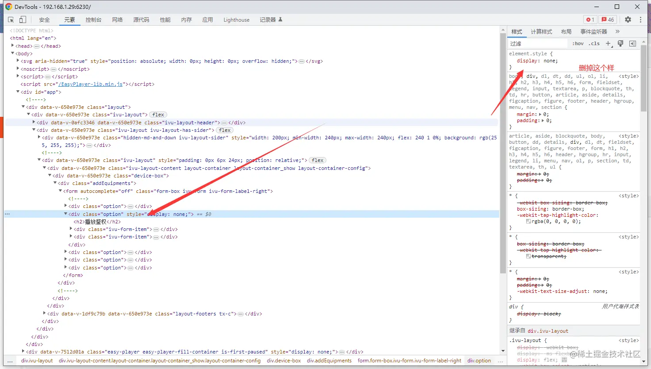Click the div.ivu-layout inherited-from link
Viewport: 651px width, 369px height.
coord(548,331)
